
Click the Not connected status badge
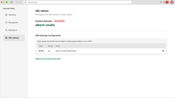tap(59, 21)
